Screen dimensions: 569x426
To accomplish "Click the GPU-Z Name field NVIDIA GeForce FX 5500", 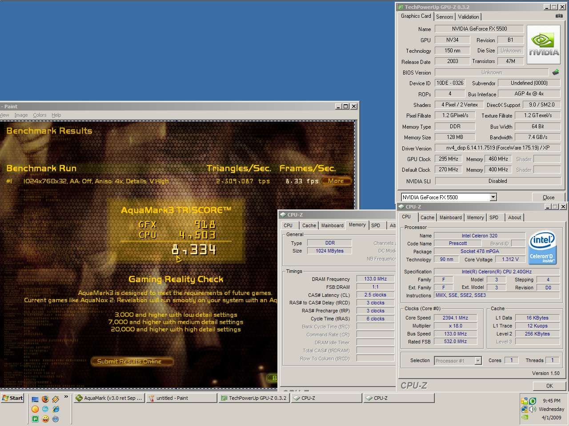I will (x=479, y=29).
